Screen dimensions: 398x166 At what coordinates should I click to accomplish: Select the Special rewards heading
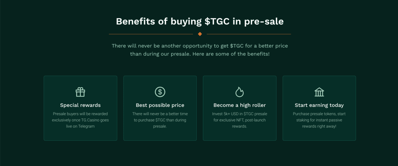(80, 105)
